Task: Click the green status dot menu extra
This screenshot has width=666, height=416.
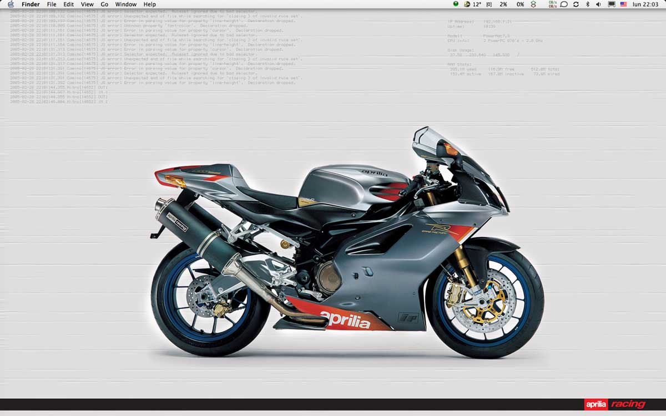Action: pyautogui.click(x=456, y=4)
